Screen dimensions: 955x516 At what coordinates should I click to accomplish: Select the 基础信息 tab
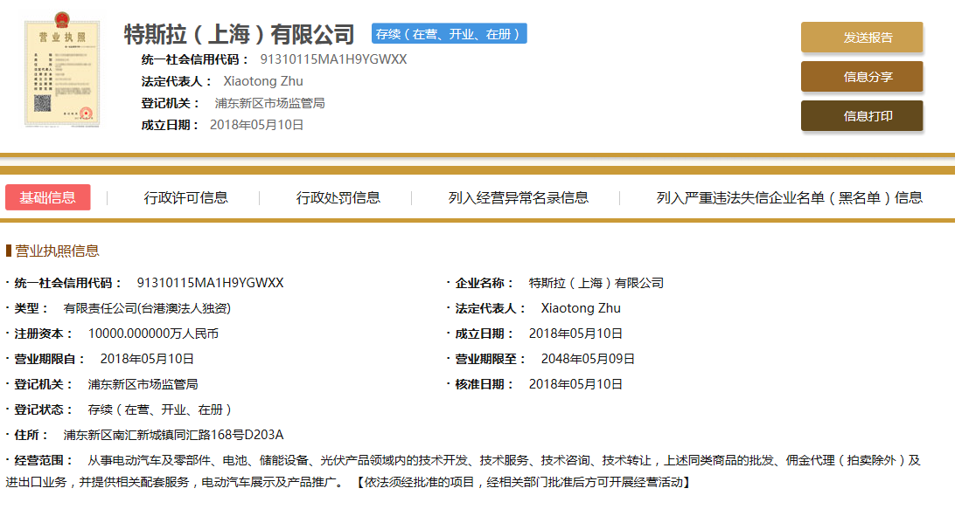point(48,197)
